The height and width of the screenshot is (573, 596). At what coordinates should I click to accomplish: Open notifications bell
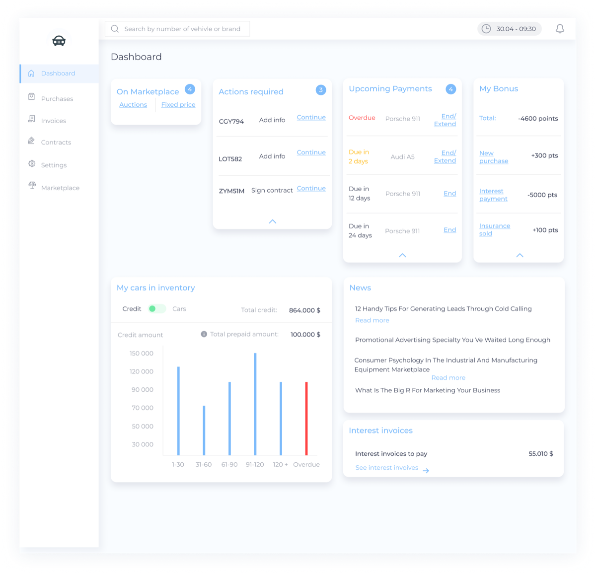pyautogui.click(x=560, y=29)
